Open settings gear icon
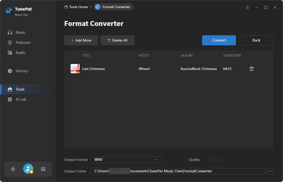This screenshot has height=182, width=283. tap(13, 169)
